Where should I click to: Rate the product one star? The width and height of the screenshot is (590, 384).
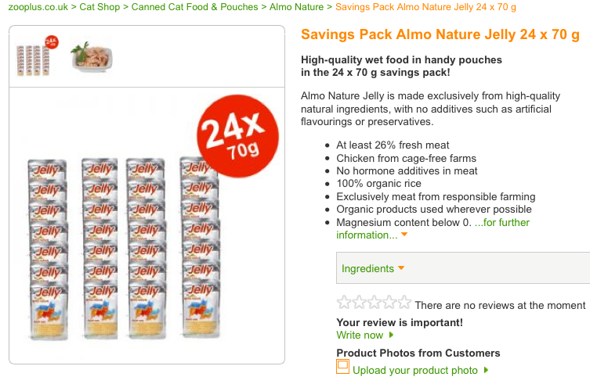click(343, 303)
